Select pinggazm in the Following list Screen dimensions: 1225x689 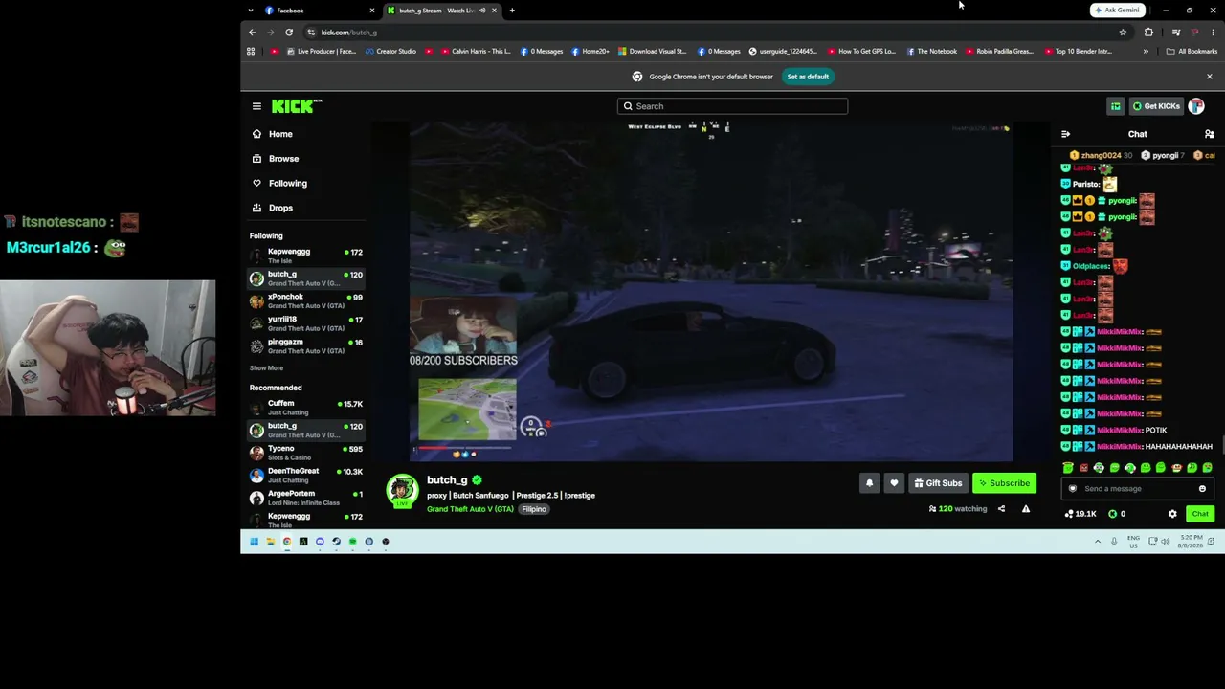306,346
